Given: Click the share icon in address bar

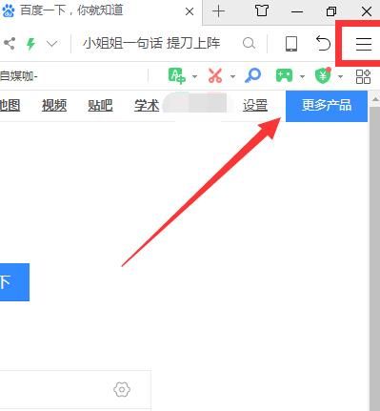Looking at the screenshot, I should click(x=9, y=44).
